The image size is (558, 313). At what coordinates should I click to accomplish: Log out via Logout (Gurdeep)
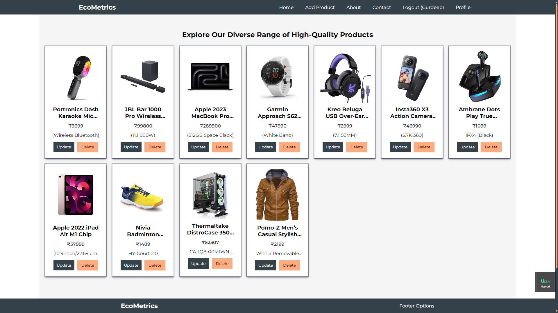point(423,7)
